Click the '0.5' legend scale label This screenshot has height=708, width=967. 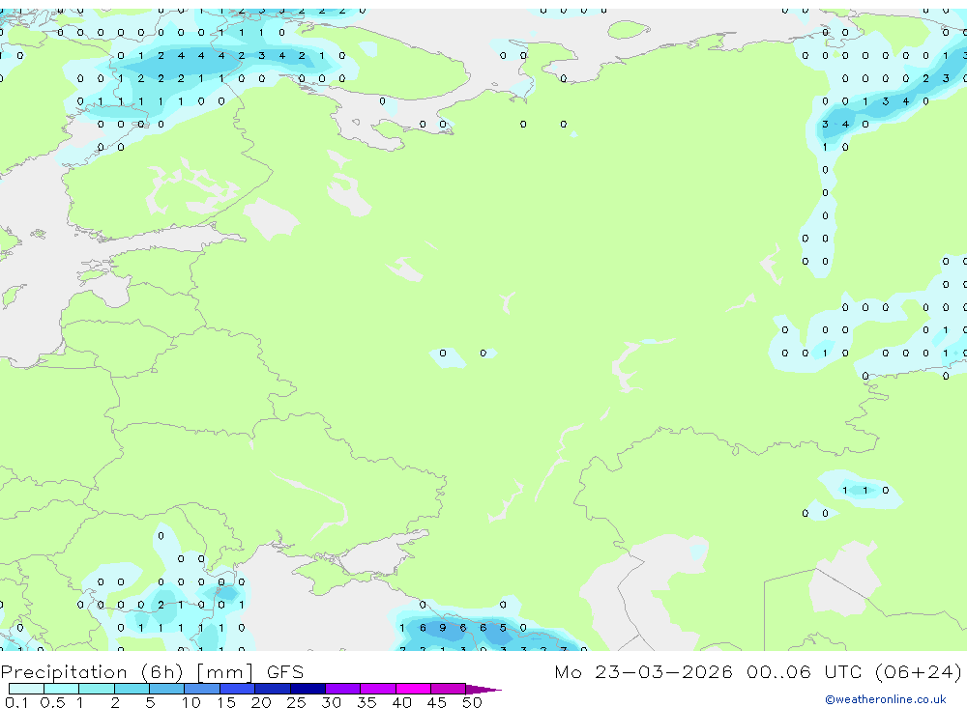52,702
